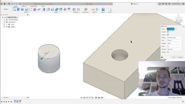Select the Fillet tool
This screenshot has height=104, width=185.
[48, 10]
